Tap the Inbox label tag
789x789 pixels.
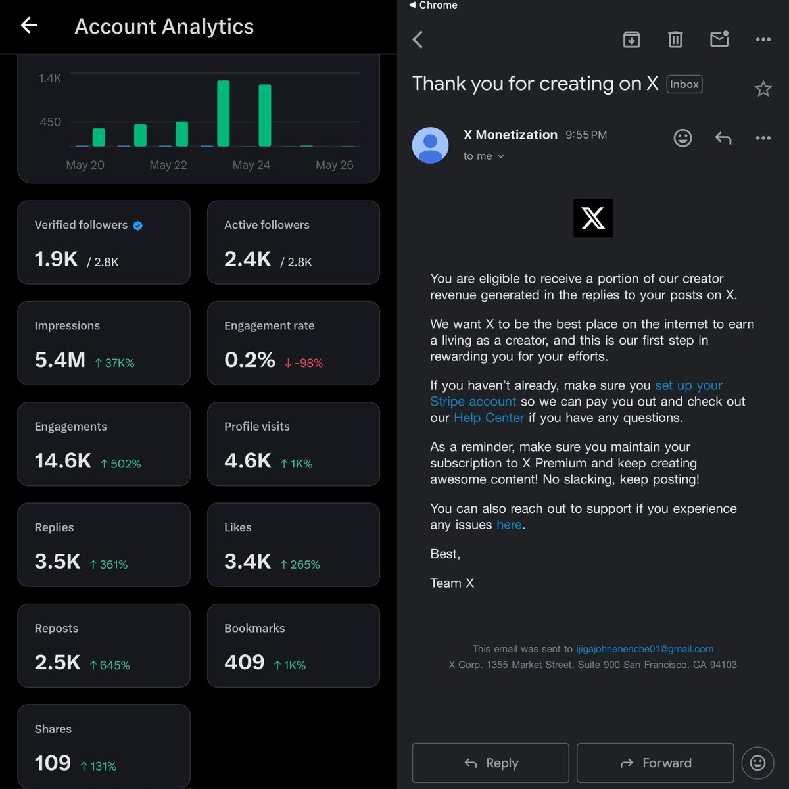(684, 84)
